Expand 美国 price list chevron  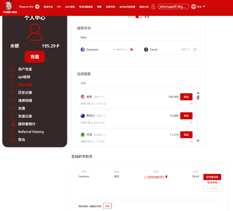[191, 104]
